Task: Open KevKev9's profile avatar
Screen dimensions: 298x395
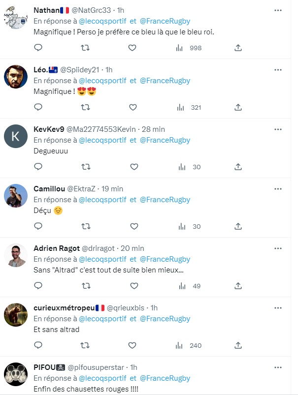Action: pyautogui.click(x=16, y=136)
